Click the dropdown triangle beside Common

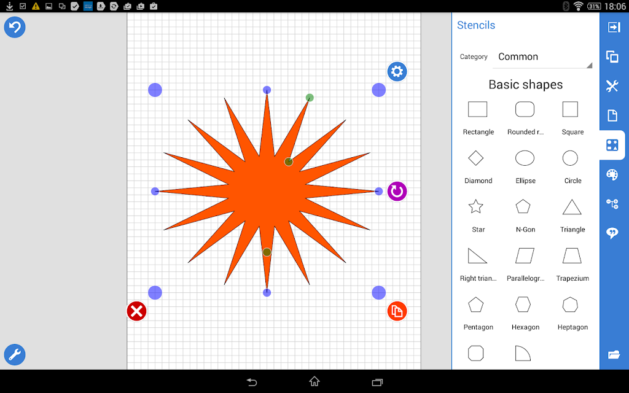click(x=589, y=65)
